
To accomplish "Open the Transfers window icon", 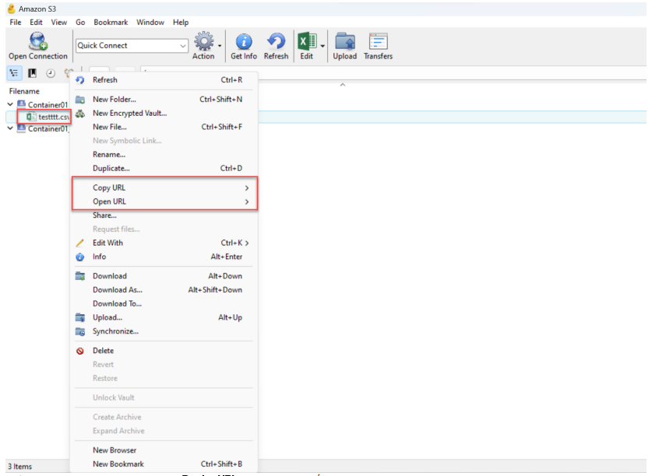I will [378, 43].
